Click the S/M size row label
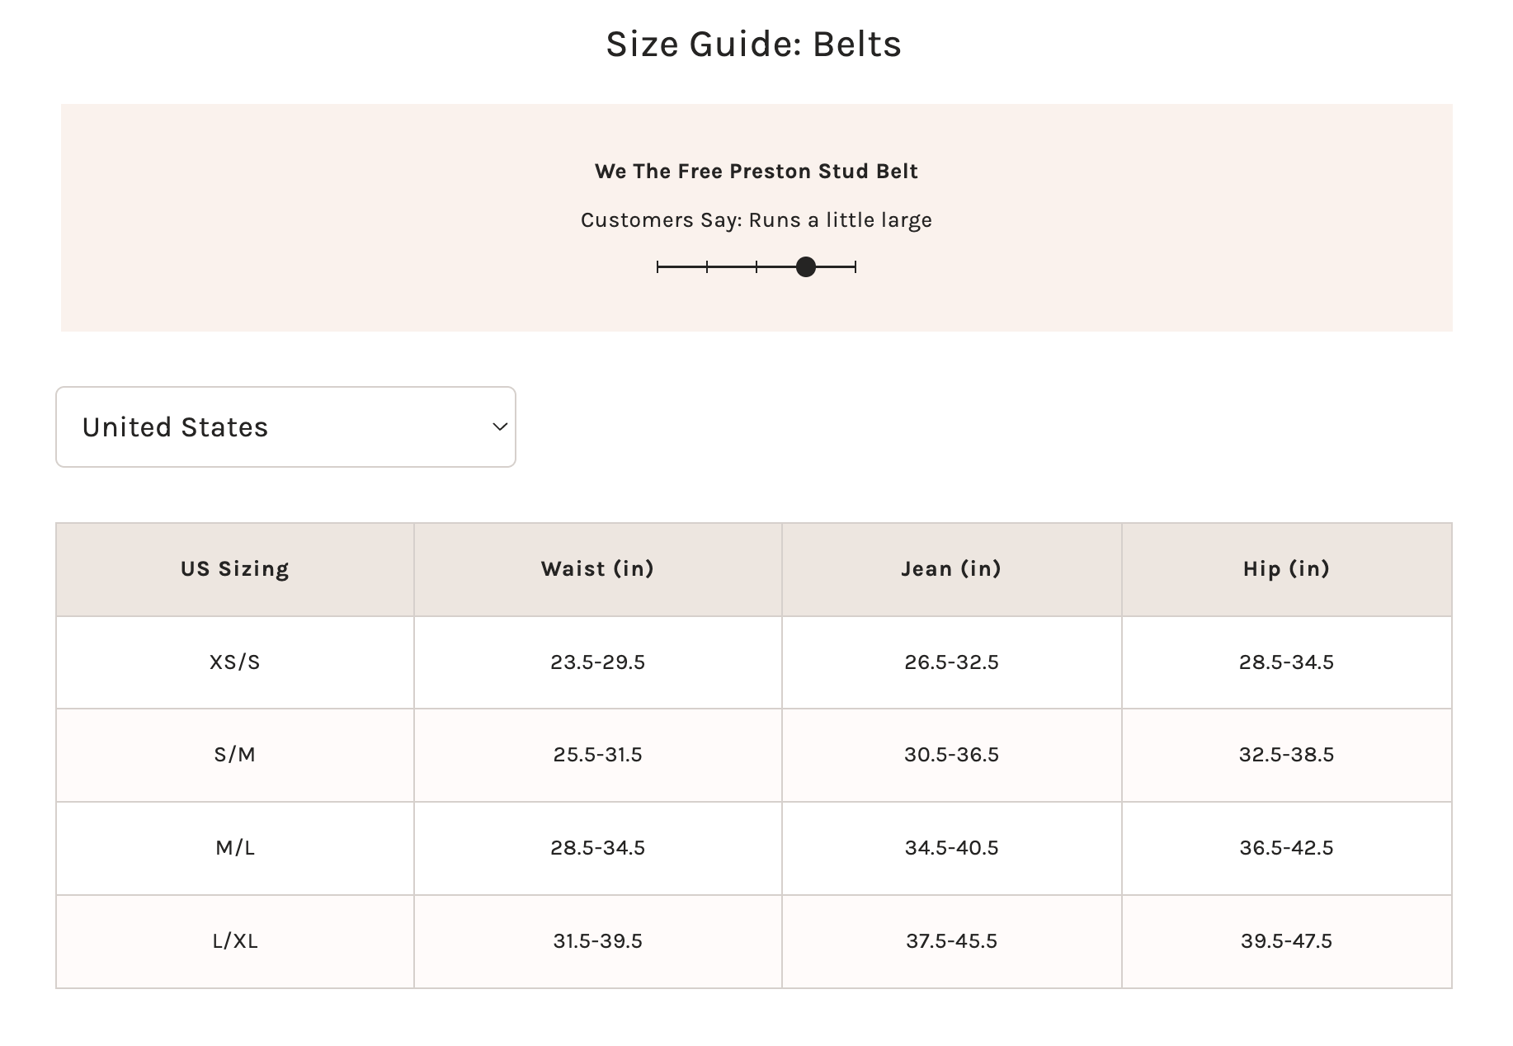Viewport: 1513px width, 1046px height. pos(235,755)
